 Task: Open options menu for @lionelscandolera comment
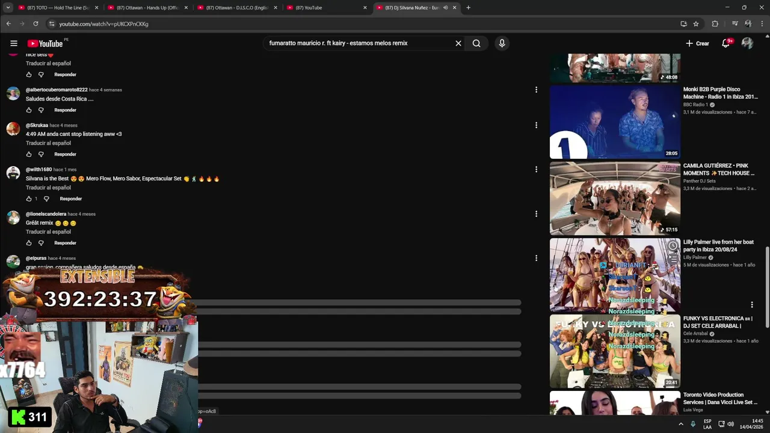point(536,213)
